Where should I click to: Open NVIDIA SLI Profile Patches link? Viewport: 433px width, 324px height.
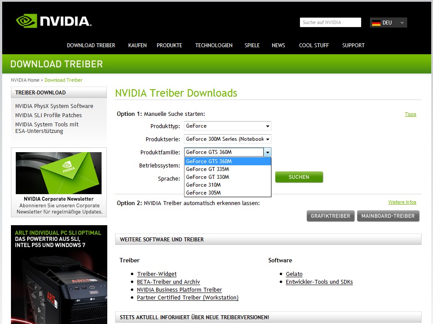(49, 115)
